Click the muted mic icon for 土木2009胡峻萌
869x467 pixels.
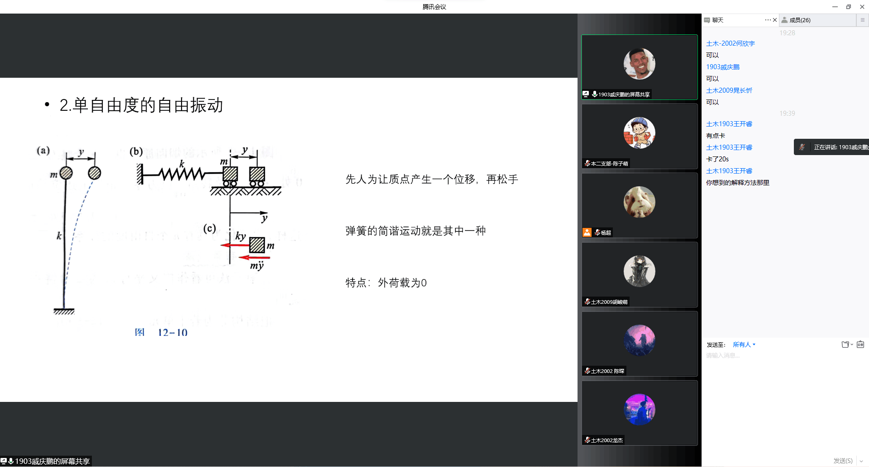587,302
